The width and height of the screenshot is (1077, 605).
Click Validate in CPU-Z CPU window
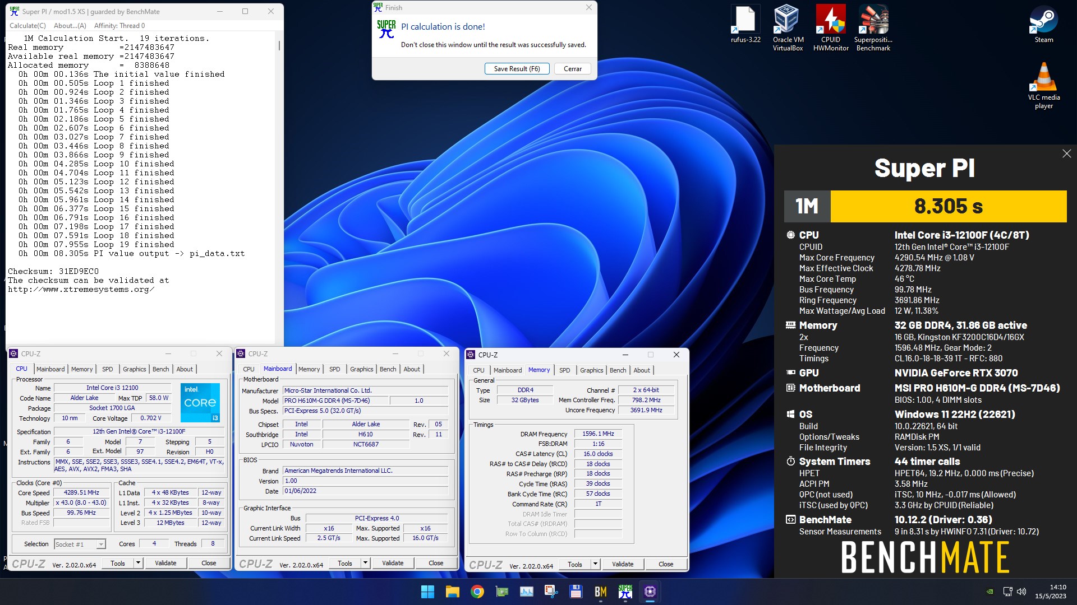165,563
